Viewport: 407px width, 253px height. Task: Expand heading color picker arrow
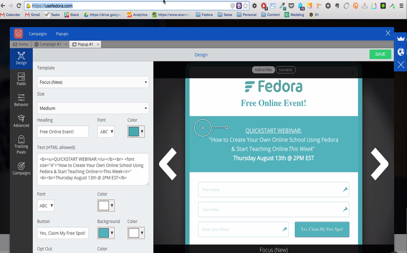[142, 132]
